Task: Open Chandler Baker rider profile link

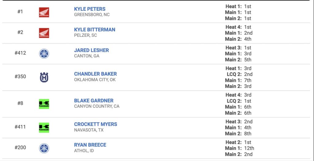Action: (x=96, y=74)
